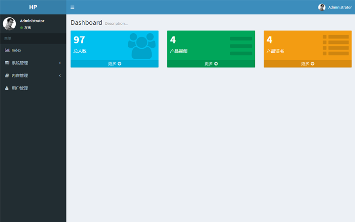Click 更多 on the orange 产品证书 card
Screen dimensions: 355x222
(x=308, y=64)
